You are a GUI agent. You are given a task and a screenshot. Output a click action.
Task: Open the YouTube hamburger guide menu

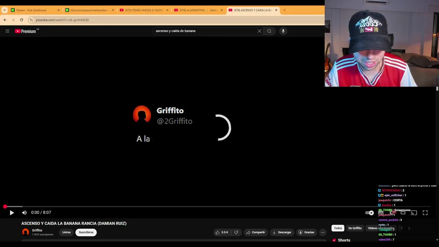7,31
